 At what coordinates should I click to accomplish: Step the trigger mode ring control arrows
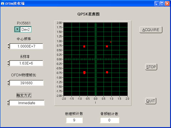coord(8,103)
